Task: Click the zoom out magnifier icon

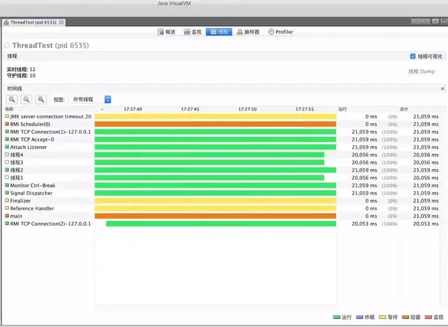Action: (26, 99)
